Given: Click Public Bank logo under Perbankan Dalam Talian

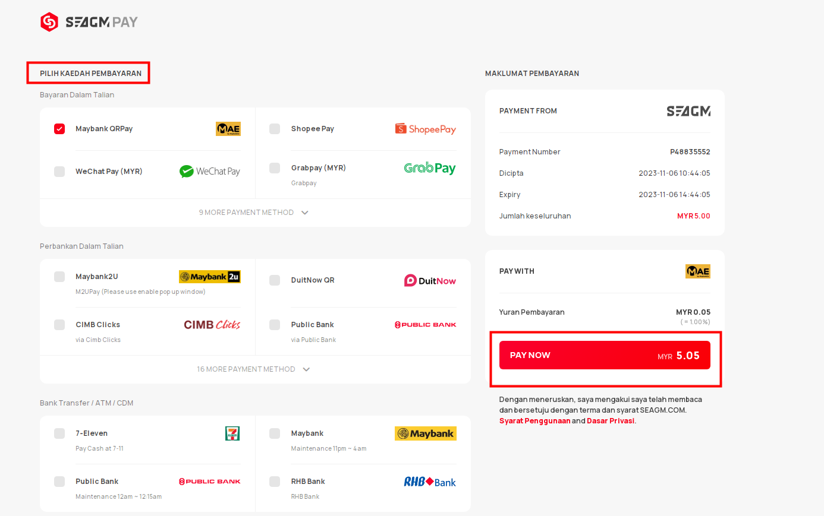Looking at the screenshot, I should pos(426,325).
